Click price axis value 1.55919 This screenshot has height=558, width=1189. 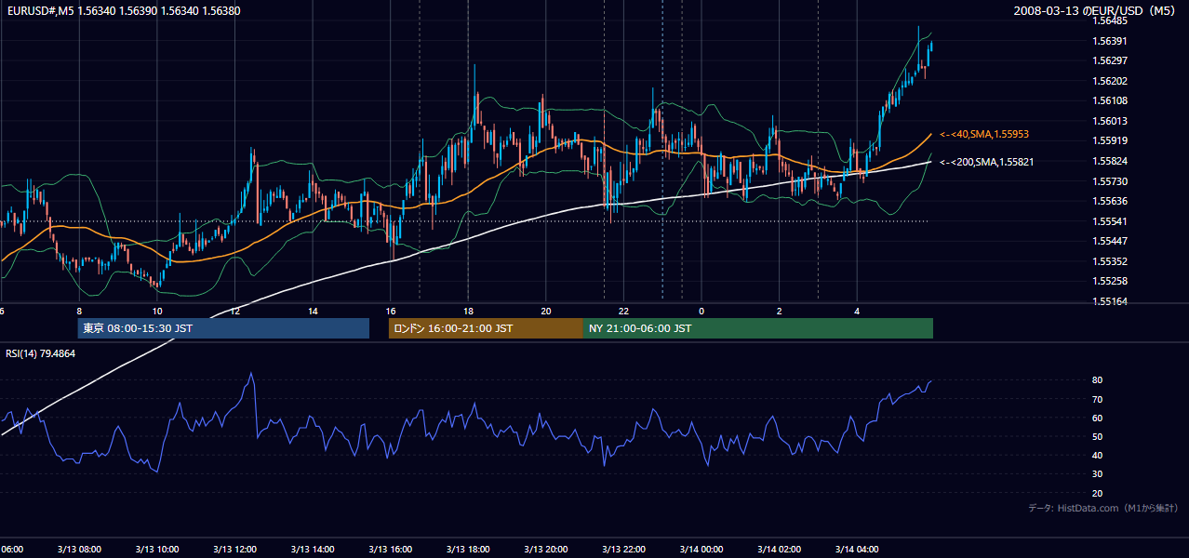(1109, 140)
